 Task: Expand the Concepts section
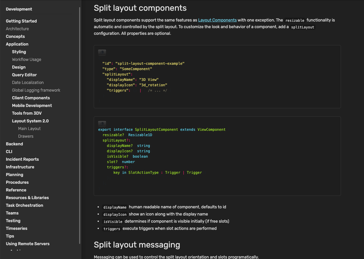pos(15,36)
